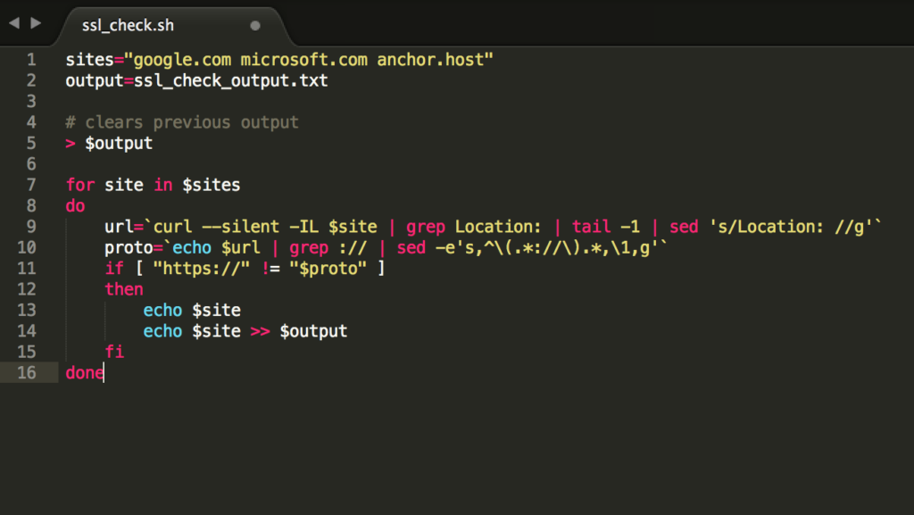914x515 pixels.
Task: Click the "tail" command on line 9
Action: tap(591, 227)
